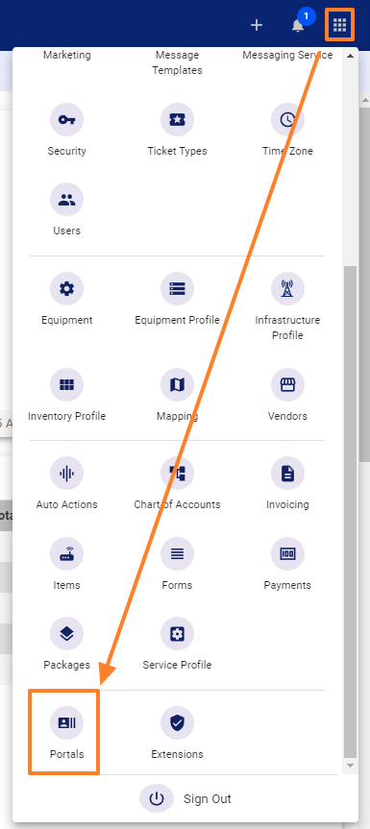Image resolution: width=370 pixels, height=829 pixels.
Task: Open the Time Zone clock icon
Action: click(x=287, y=119)
